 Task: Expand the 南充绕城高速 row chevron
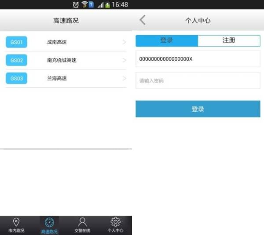coord(125,60)
